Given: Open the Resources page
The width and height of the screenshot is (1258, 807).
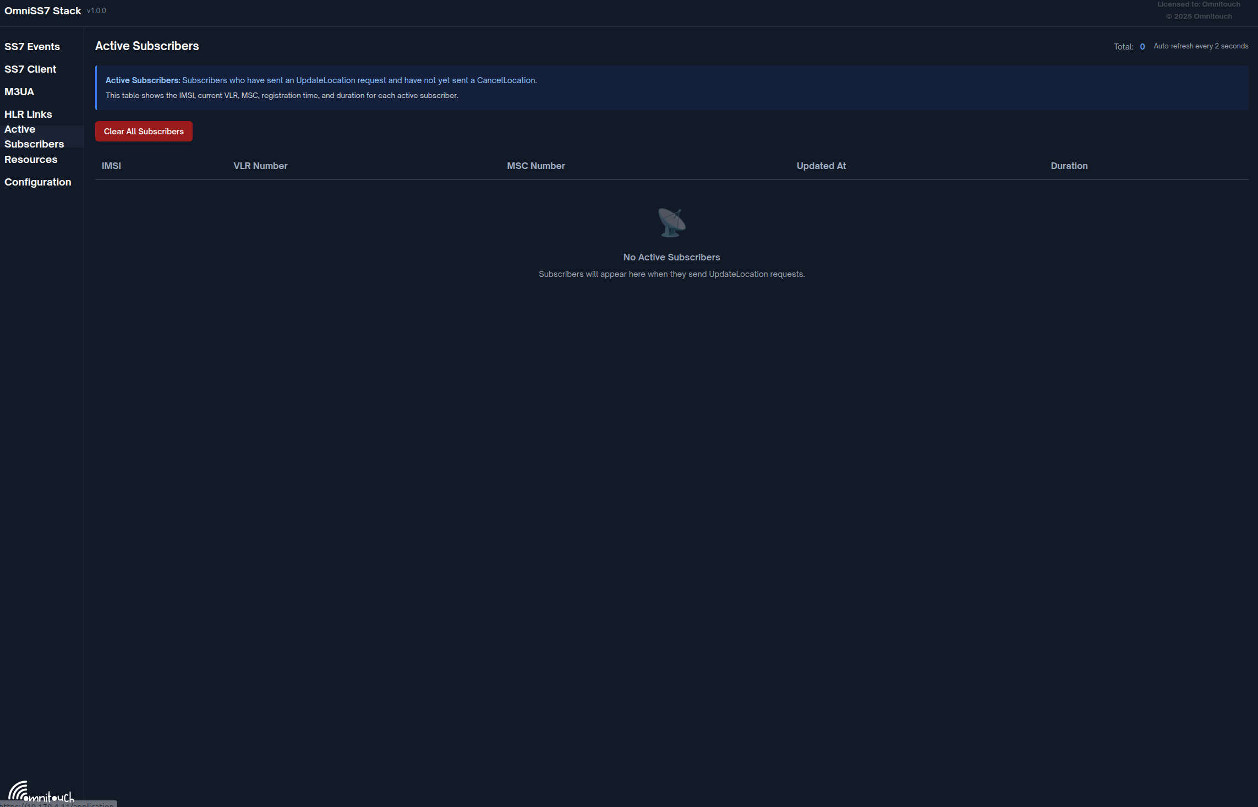Looking at the screenshot, I should pos(31,160).
